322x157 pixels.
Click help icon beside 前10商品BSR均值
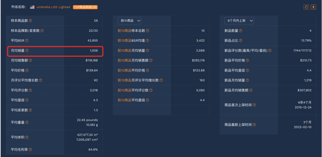click(148, 41)
